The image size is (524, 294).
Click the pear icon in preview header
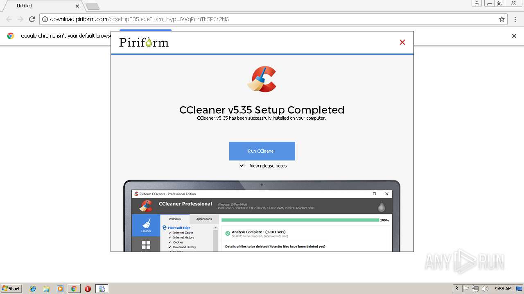coord(381,207)
